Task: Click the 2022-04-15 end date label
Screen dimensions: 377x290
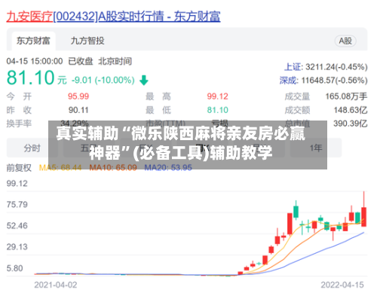Action: click(x=342, y=285)
